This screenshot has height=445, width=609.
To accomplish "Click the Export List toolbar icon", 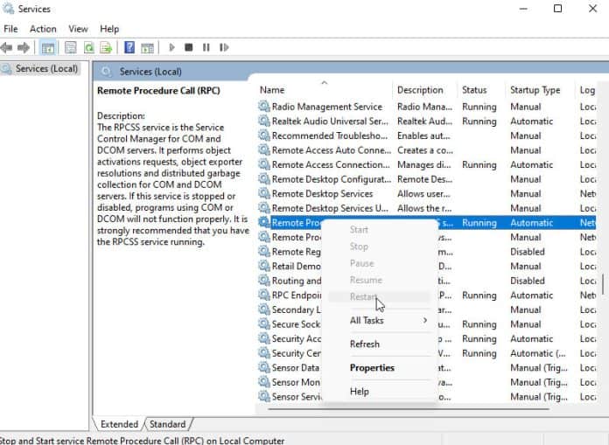I will 106,47.
